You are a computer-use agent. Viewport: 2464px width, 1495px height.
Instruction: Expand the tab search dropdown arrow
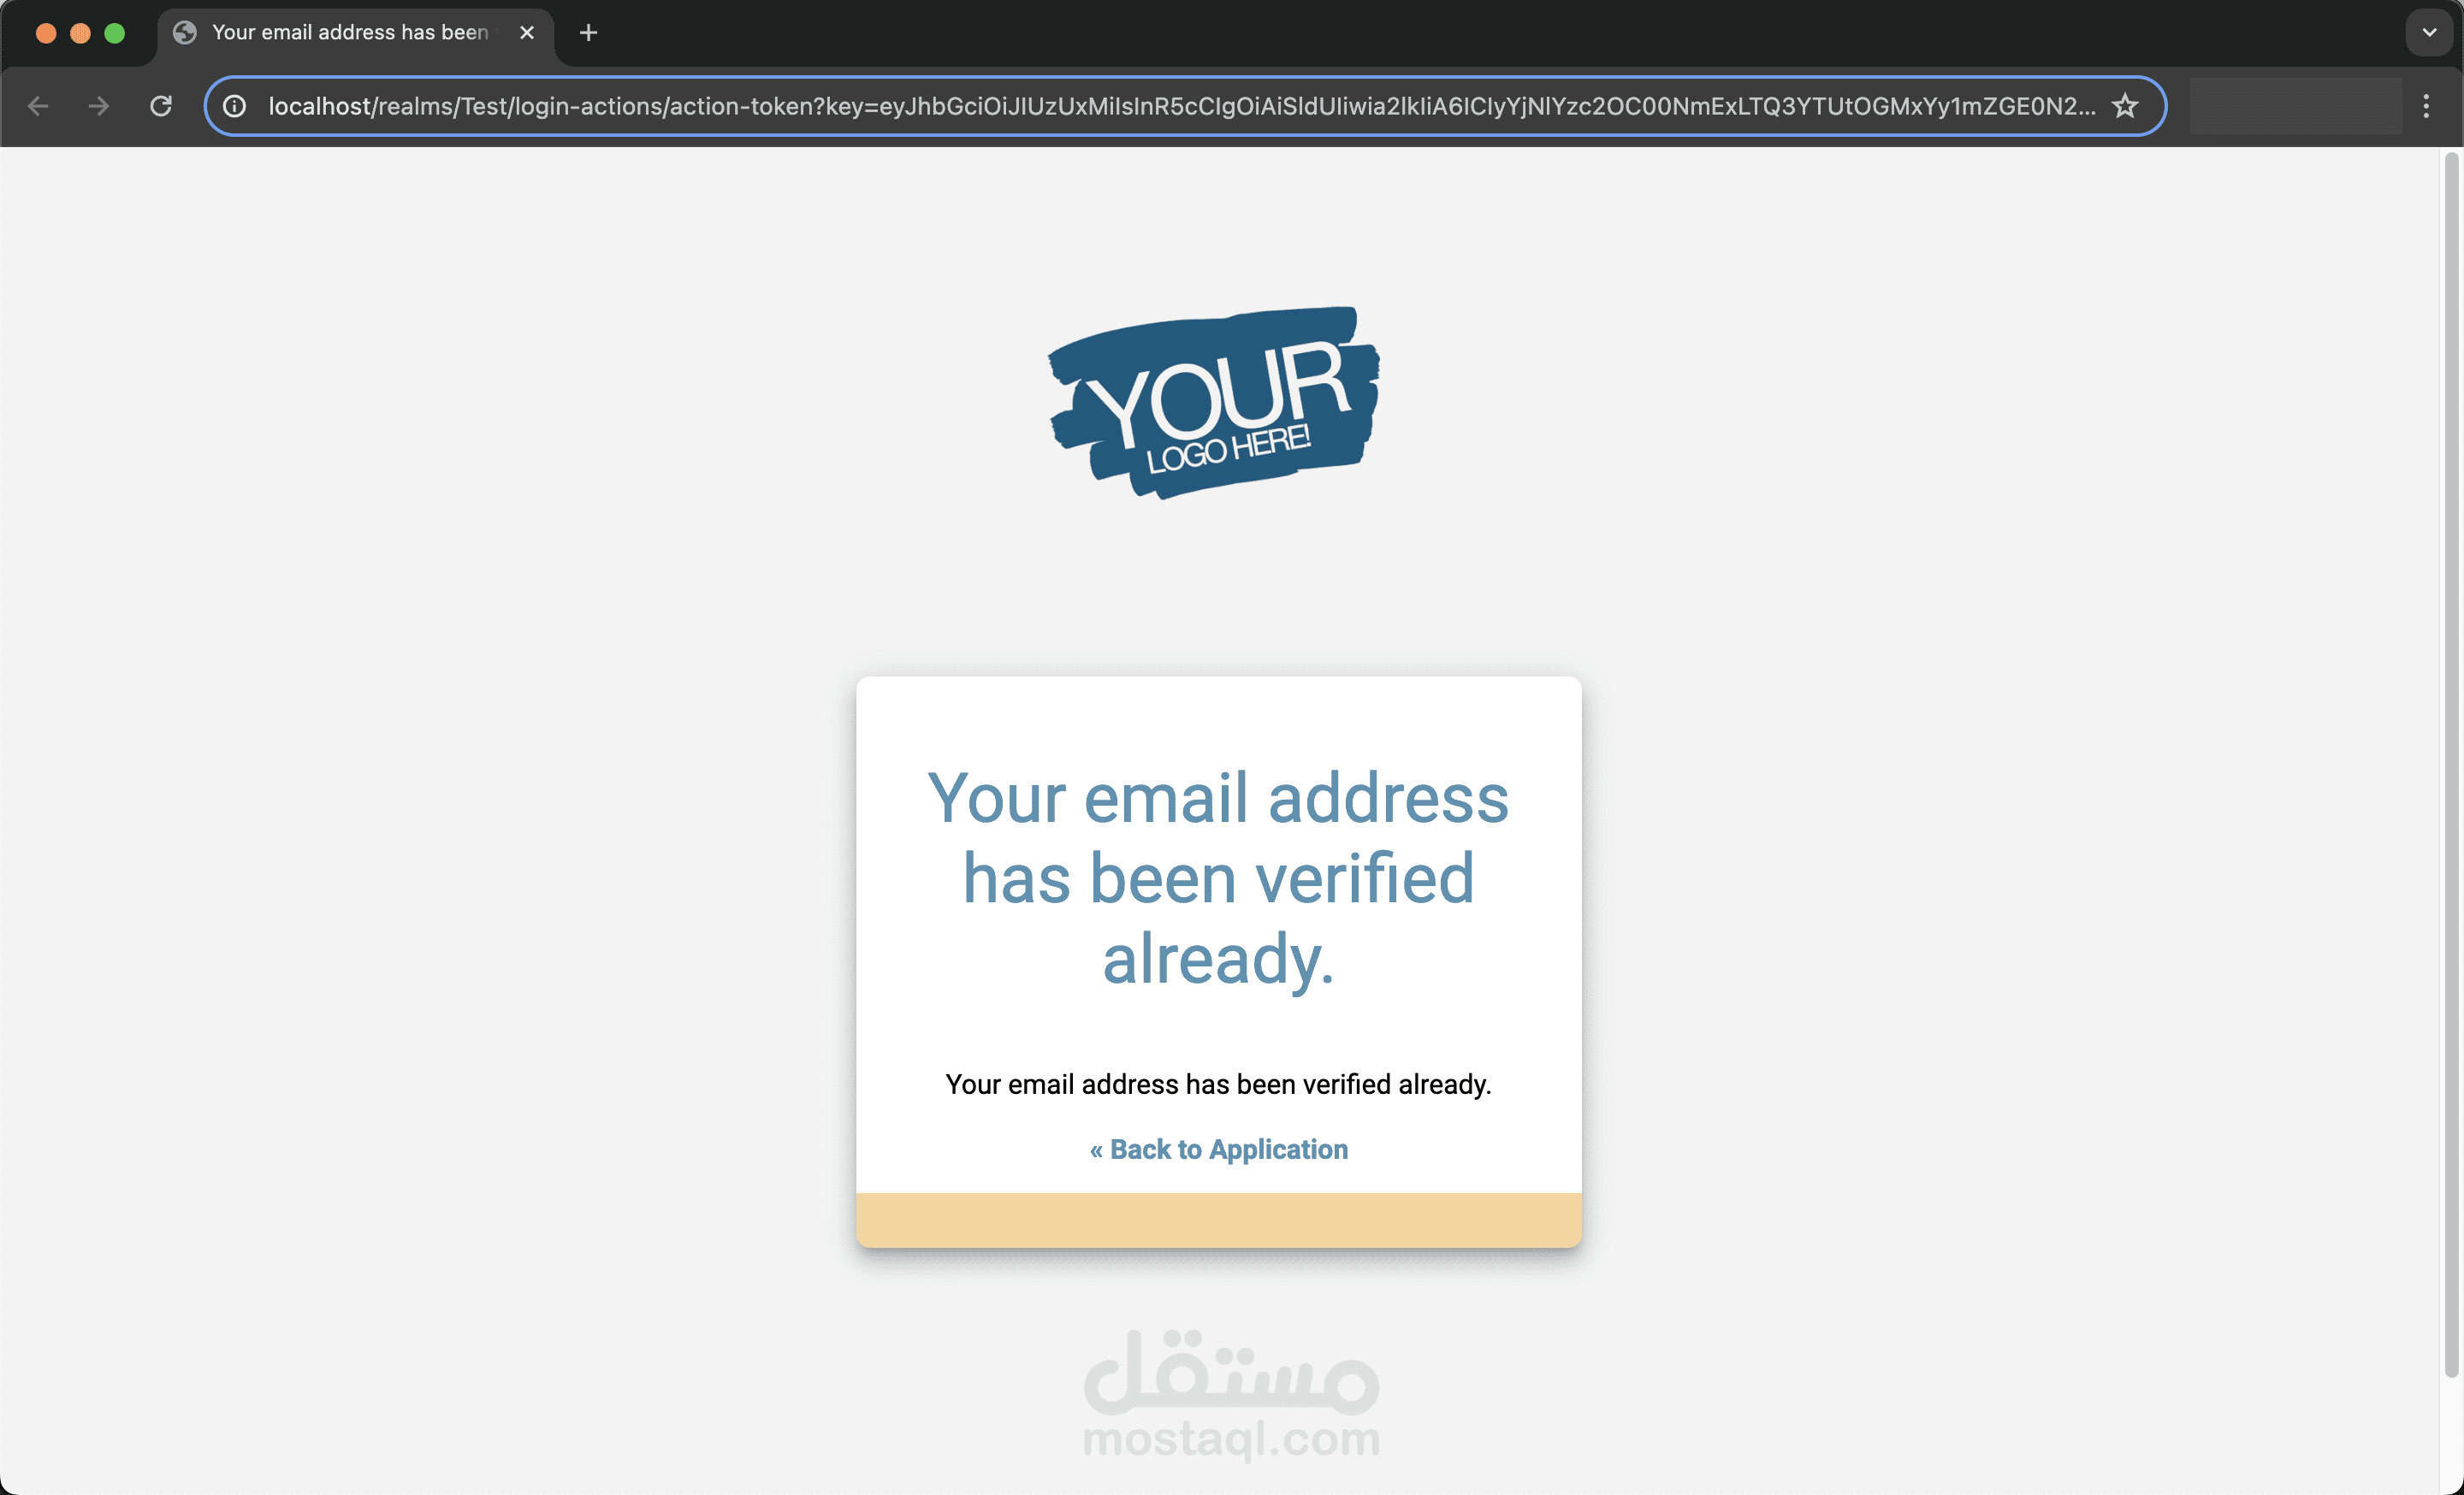tap(2429, 33)
